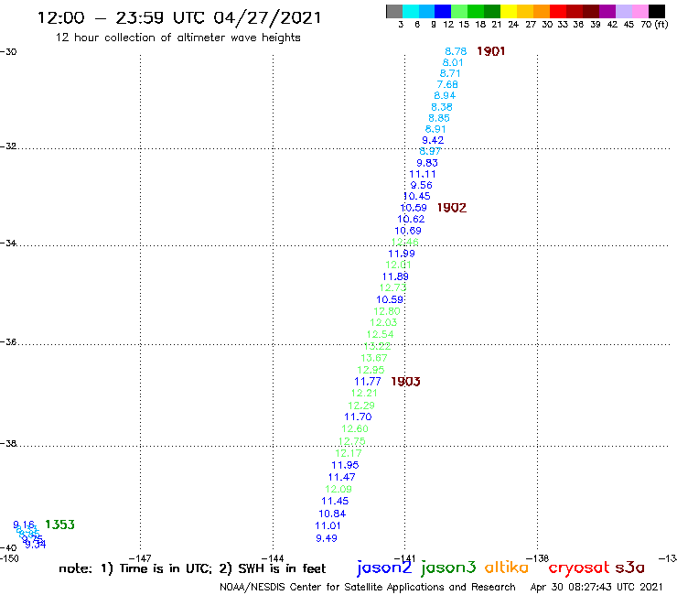Click the pink swatch in the legend
Screen dimensions: 677x595
(640, 11)
